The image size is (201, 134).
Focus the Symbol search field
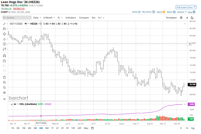point(17,18)
